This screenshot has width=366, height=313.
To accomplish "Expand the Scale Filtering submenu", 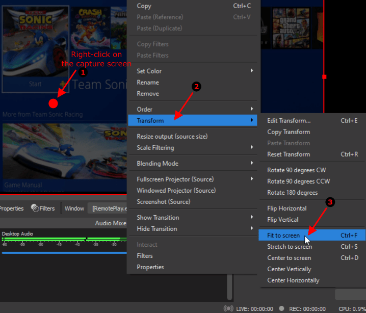I will (193, 147).
